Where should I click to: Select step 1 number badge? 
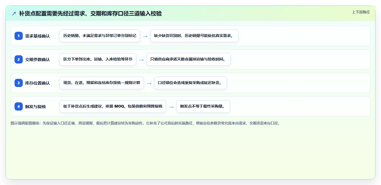click(x=19, y=36)
